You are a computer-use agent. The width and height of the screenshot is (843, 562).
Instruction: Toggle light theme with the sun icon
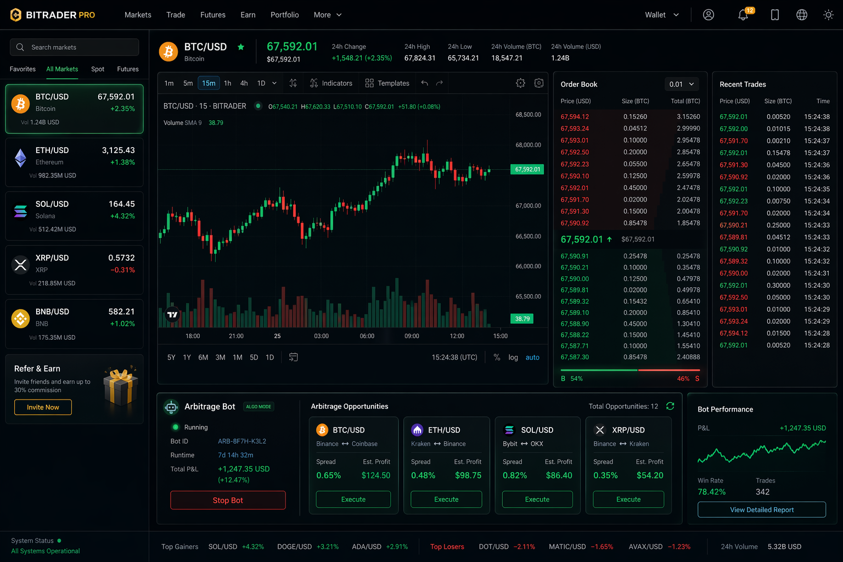[x=828, y=15]
